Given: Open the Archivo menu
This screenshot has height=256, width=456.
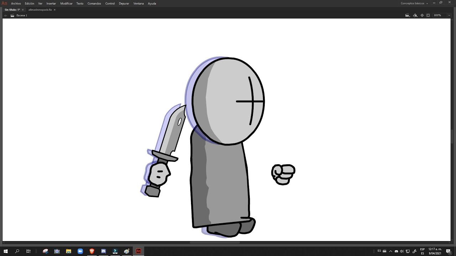Looking at the screenshot, I should pyautogui.click(x=16, y=3).
